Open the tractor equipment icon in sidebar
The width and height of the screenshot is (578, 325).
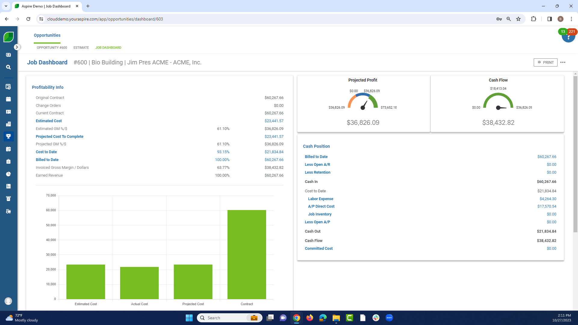coord(8,211)
